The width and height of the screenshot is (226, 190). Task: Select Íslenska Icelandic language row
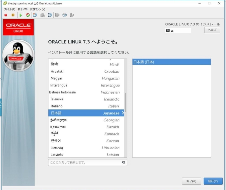(x=86, y=99)
